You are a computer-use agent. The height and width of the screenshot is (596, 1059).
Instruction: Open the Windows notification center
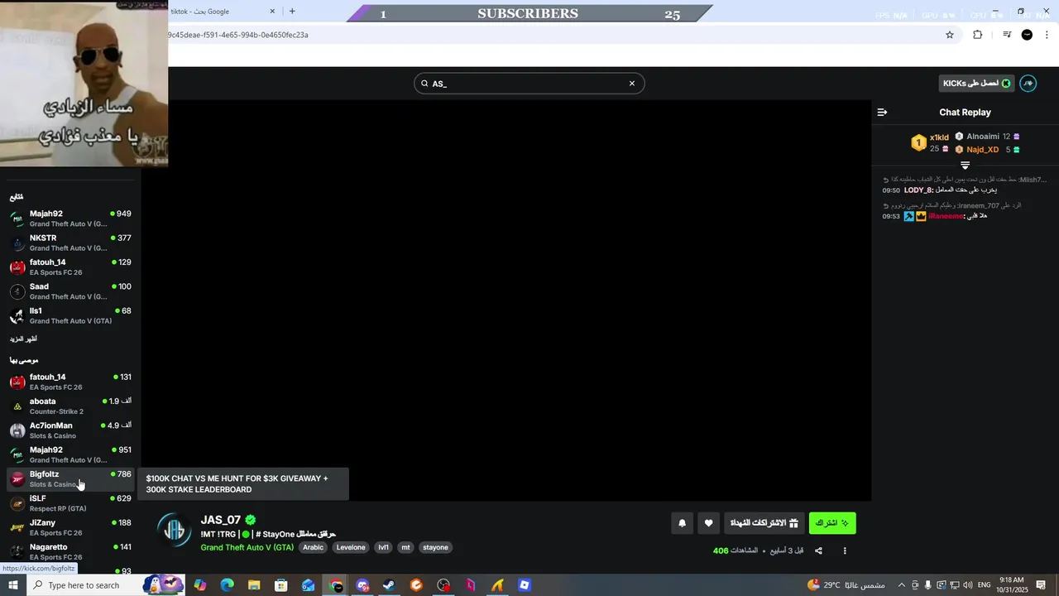pyautogui.click(x=1042, y=585)
